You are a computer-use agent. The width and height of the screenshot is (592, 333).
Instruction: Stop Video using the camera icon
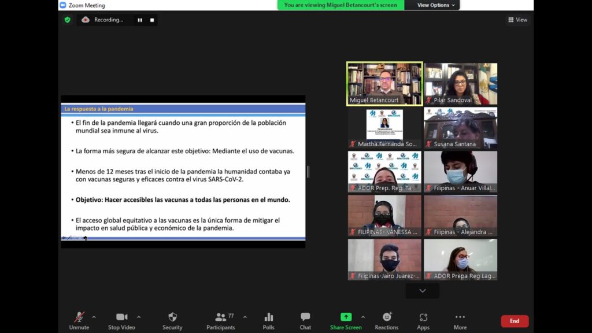click(x=121, y=317)
